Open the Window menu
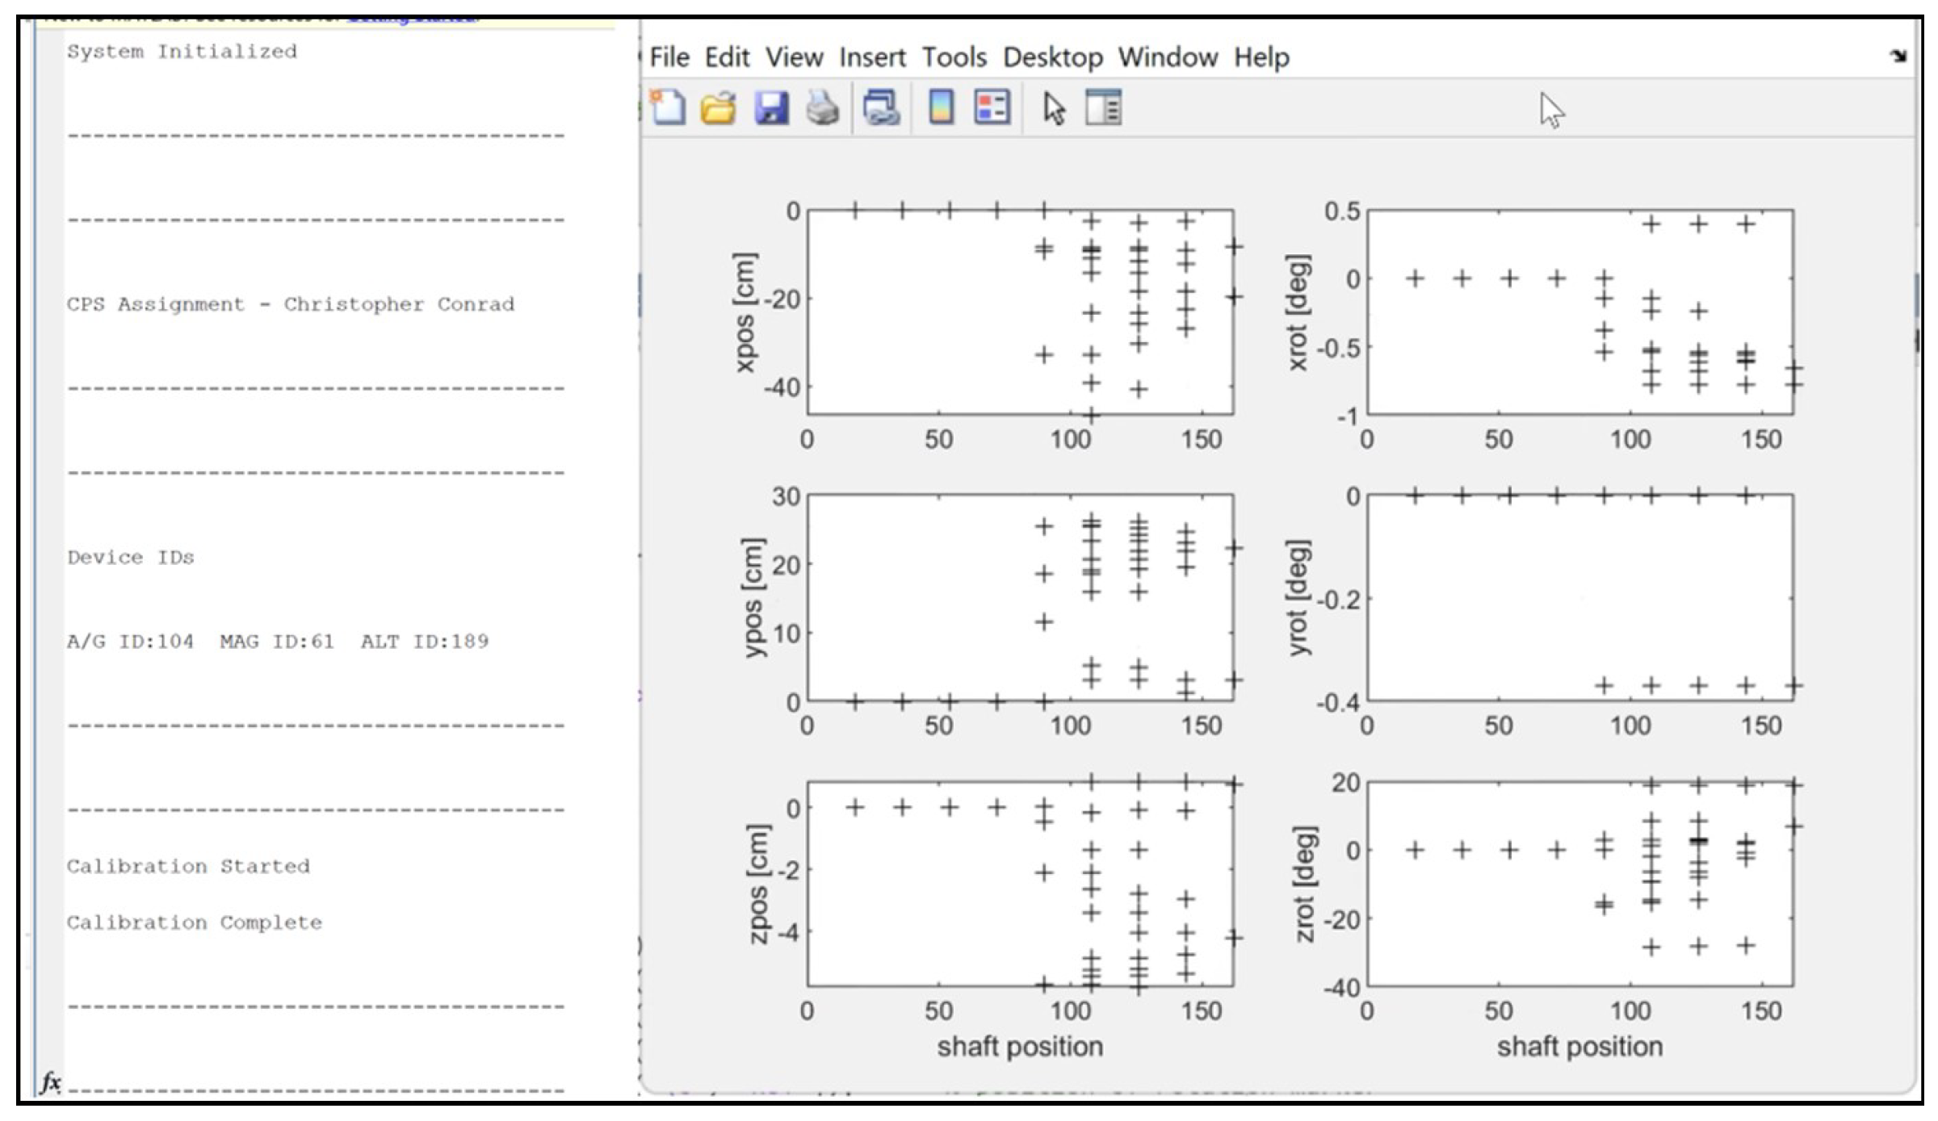Viewport: 1938px width, 1121px height. (1168, 57)
